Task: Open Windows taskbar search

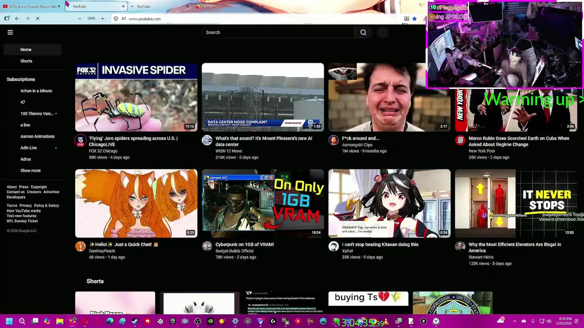Action: [x=22, y=322]
